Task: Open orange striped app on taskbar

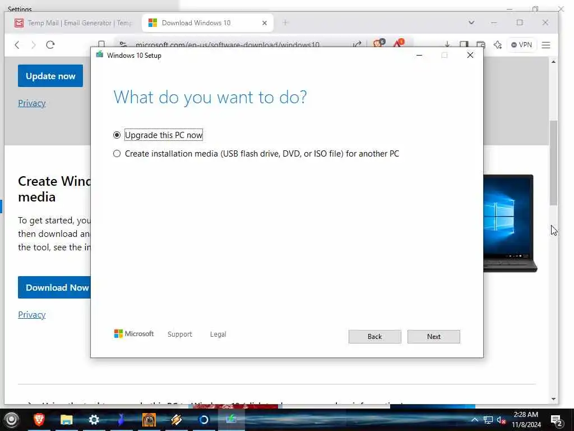Action: pyautogui.click(x=177, y=419)
